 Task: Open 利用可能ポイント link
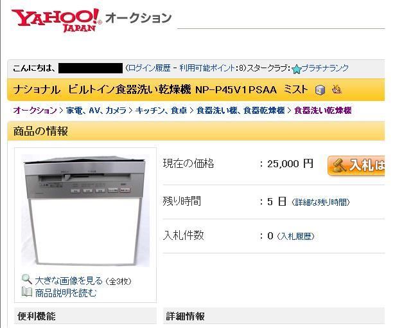pyautogui.click(x=207, y=68)
